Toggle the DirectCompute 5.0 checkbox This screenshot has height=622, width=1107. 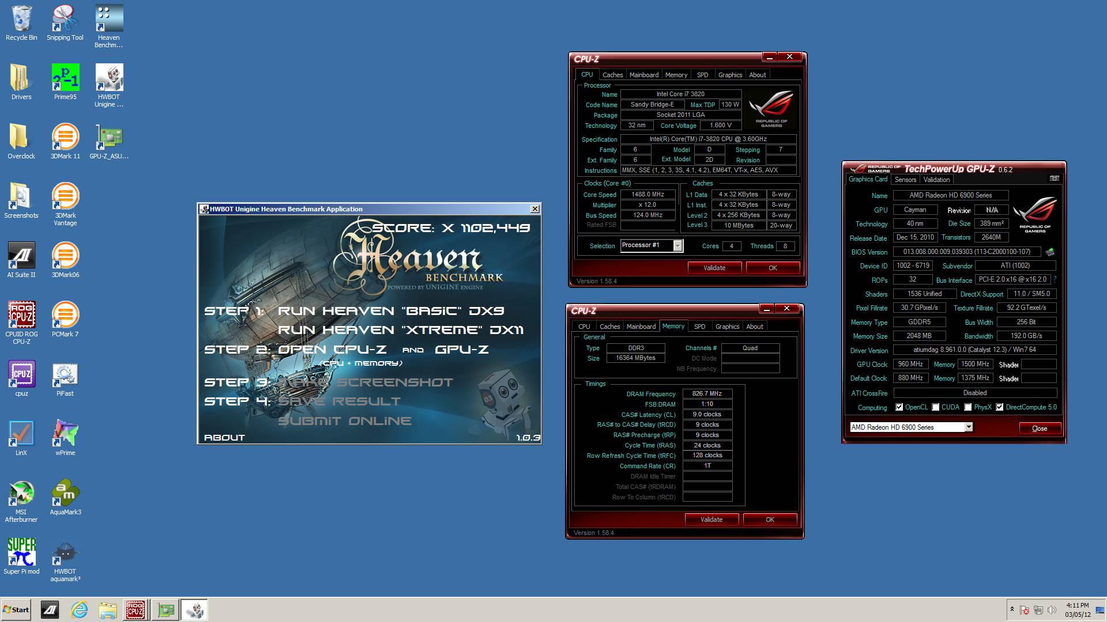(1000, 407)
